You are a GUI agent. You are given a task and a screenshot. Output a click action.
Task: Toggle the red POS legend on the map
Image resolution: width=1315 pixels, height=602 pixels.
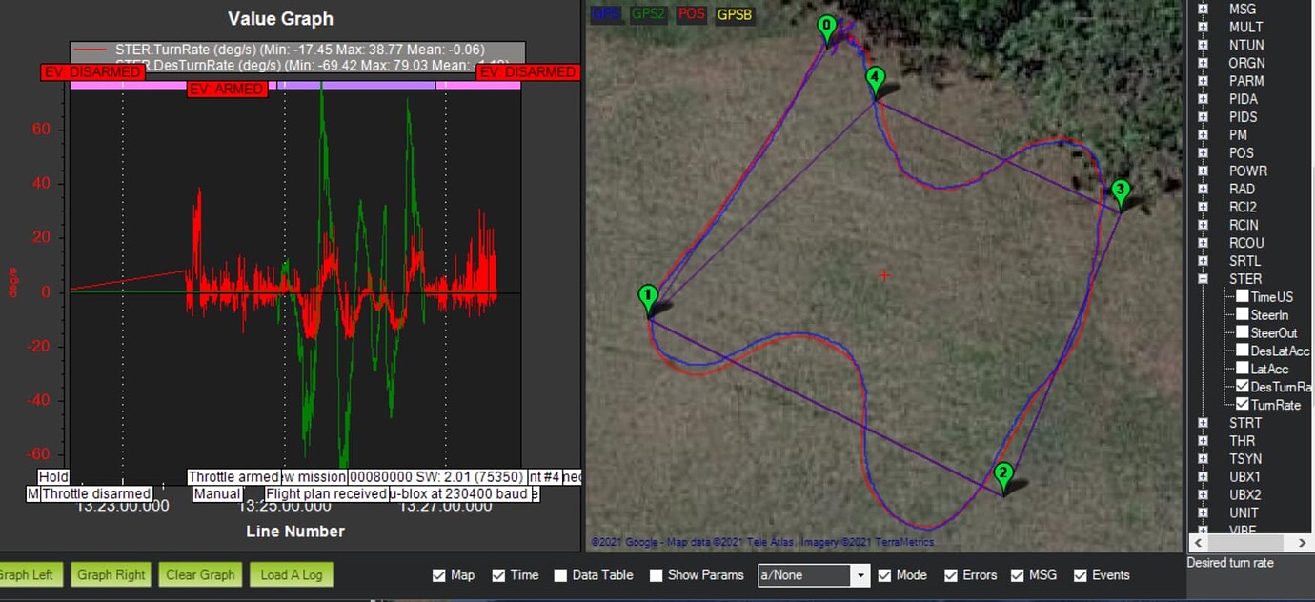pyautogui.click(x=691, y=14)
